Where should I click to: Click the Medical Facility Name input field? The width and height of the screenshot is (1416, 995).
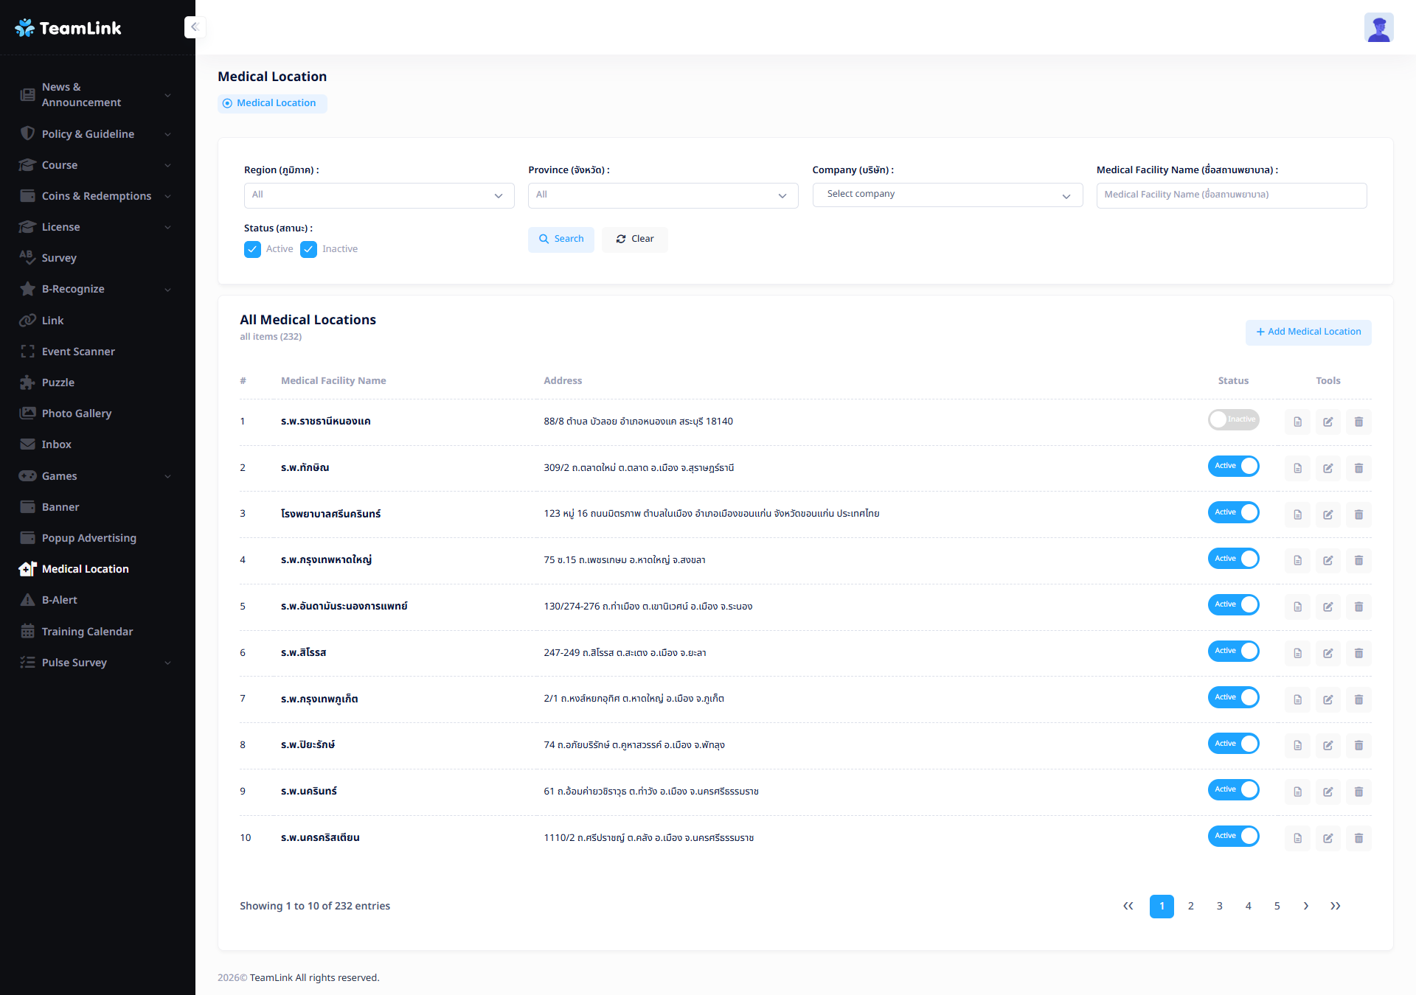(1231, 195)
